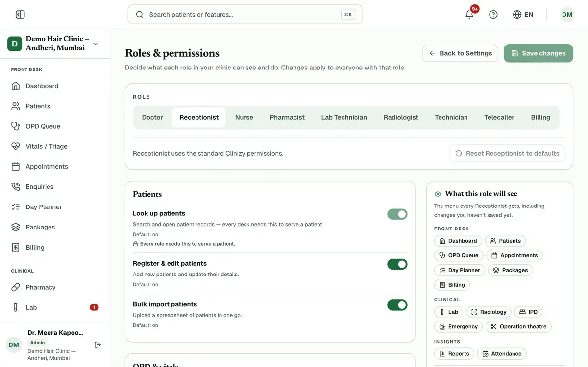Screen dimensions: 588x367
Task: Click the search patients or features field
Action: (x=245, y=15)
